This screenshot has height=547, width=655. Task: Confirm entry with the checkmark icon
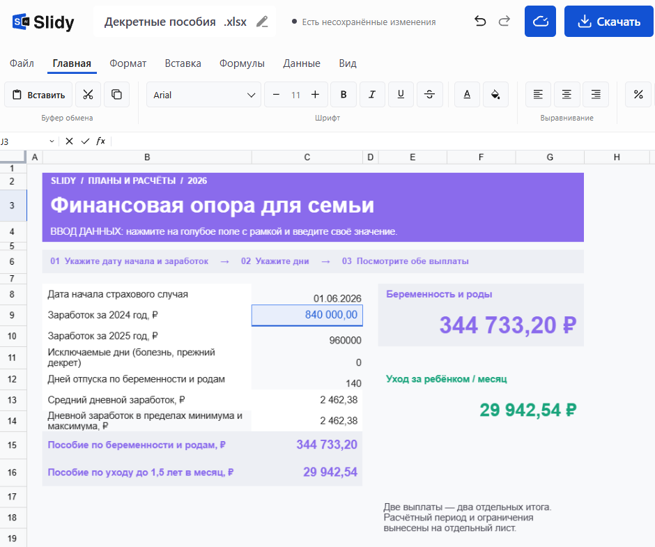[85, 141]
